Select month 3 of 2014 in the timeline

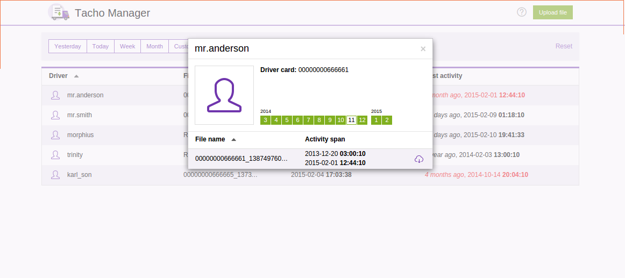265,120
